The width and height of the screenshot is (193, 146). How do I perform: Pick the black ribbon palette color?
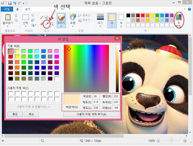click(128, 15)
